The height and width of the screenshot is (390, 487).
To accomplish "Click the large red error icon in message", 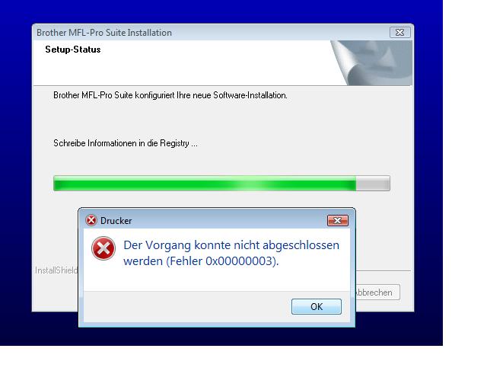I will pos(103,248).
